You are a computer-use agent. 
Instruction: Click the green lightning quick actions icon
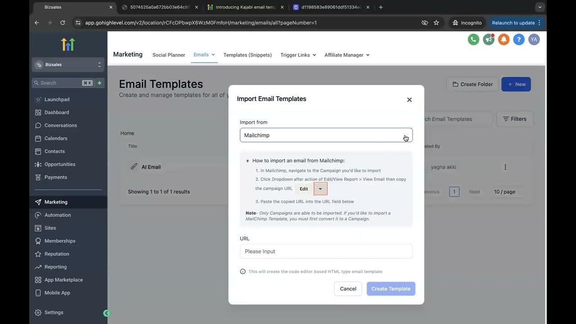tap(99, 83)
